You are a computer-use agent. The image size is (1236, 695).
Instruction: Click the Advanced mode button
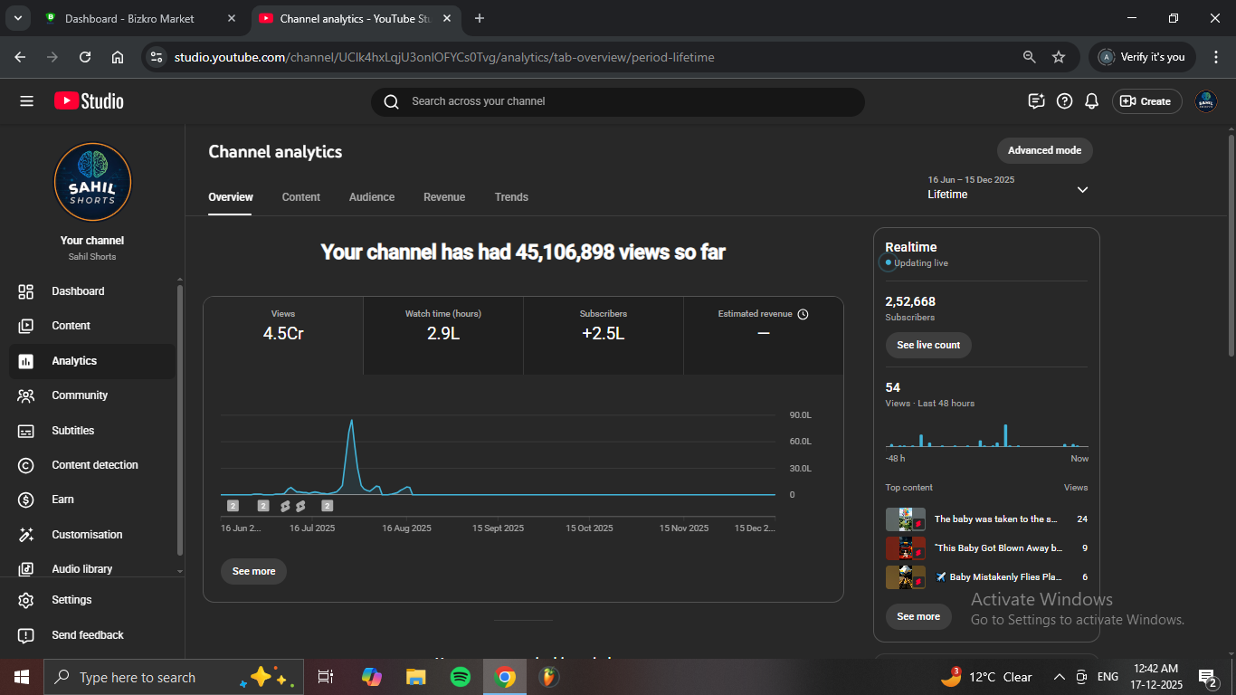[1044, 150]
